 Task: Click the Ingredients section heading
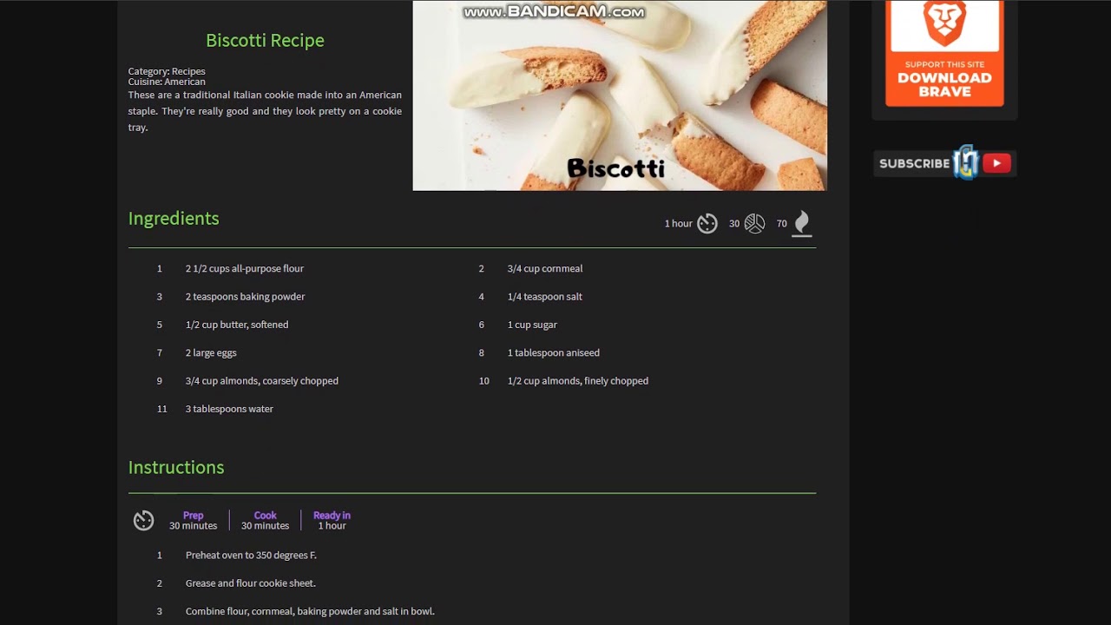[x=174, y=219]
